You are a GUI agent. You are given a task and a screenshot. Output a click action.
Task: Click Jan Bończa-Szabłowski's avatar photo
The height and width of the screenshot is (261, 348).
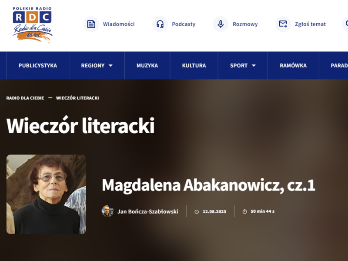click(107, 211)
